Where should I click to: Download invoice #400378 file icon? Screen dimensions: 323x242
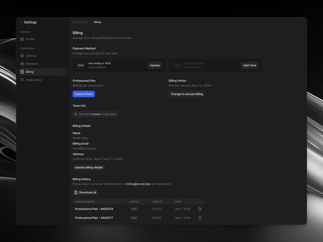[x=200, y=209]
